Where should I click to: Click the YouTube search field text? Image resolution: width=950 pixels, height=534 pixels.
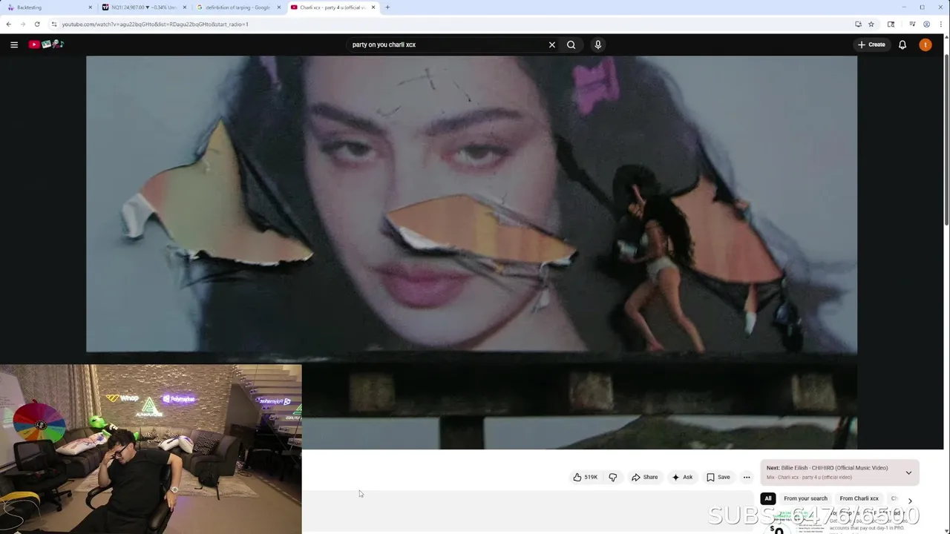384,44
